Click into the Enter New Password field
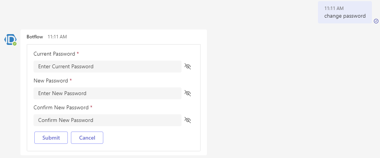Image resolution: width=380 pixels, height=158 pixels. 107,93
